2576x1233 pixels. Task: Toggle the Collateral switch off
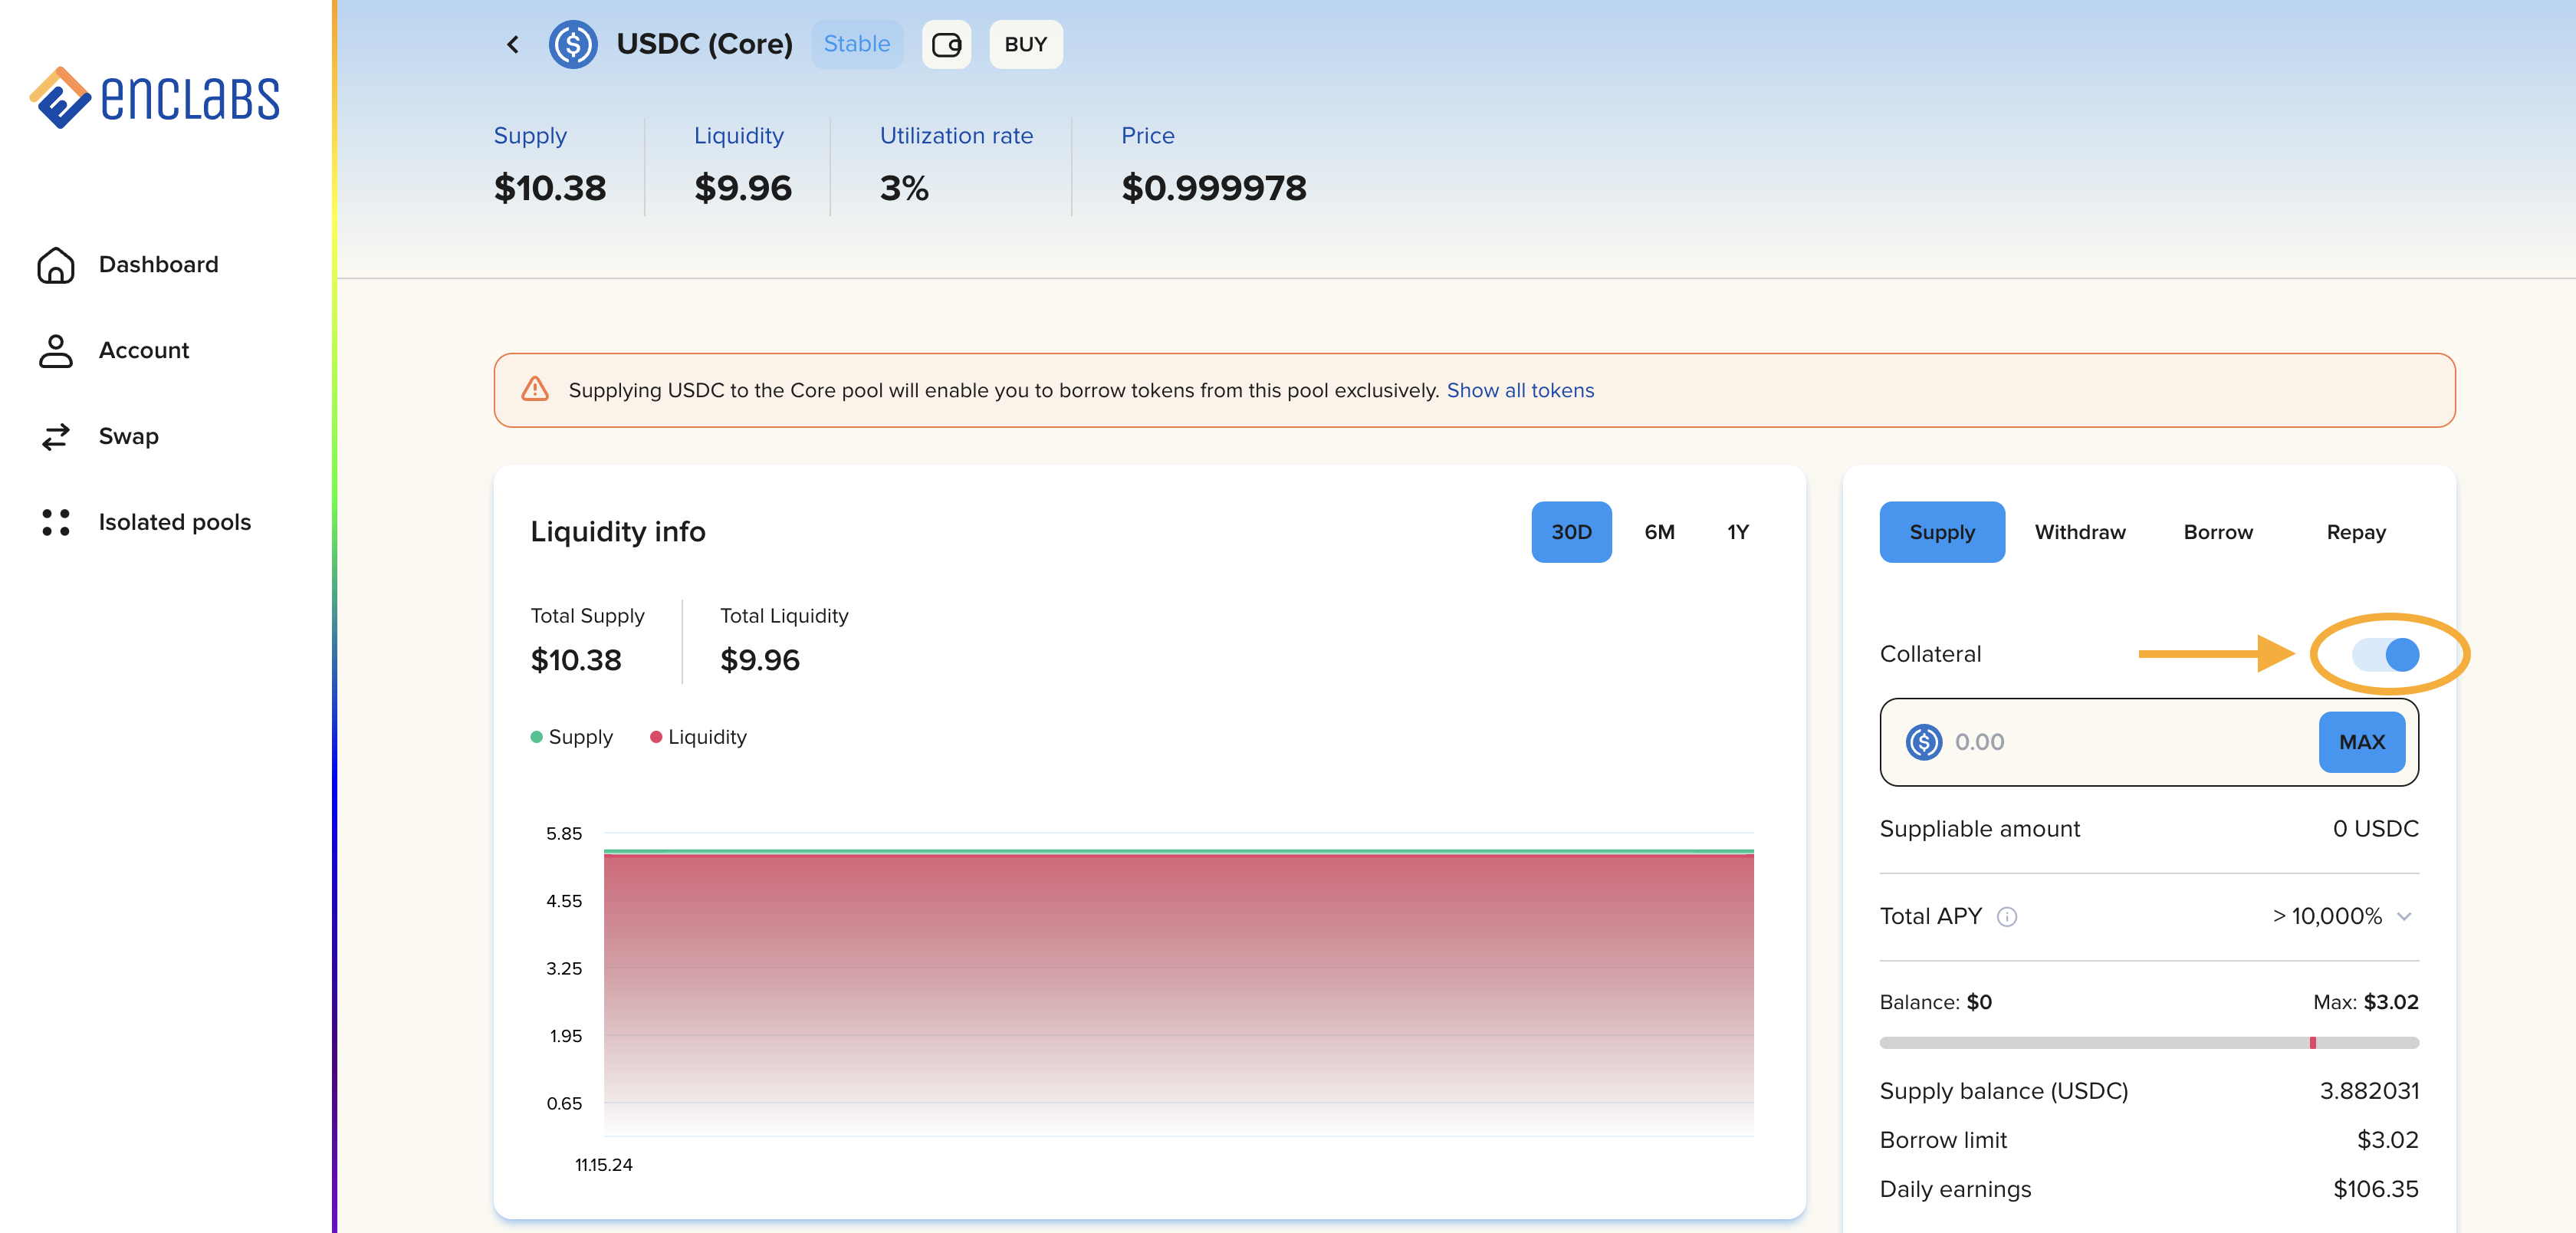pos(2385,654)
